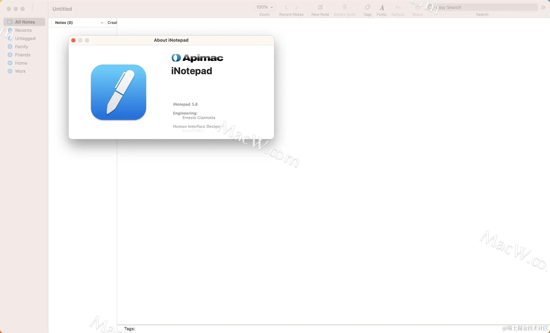Open the Tags tool icon
550x333 pixels.
(367, 7)
